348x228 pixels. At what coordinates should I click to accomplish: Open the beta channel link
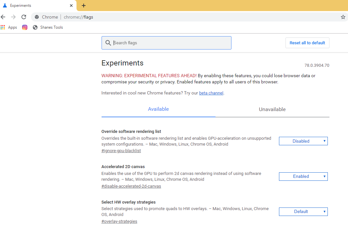[211, 93]
